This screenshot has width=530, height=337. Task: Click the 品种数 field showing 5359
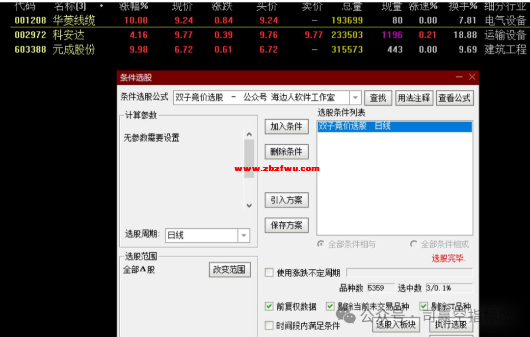coord(381,288)
